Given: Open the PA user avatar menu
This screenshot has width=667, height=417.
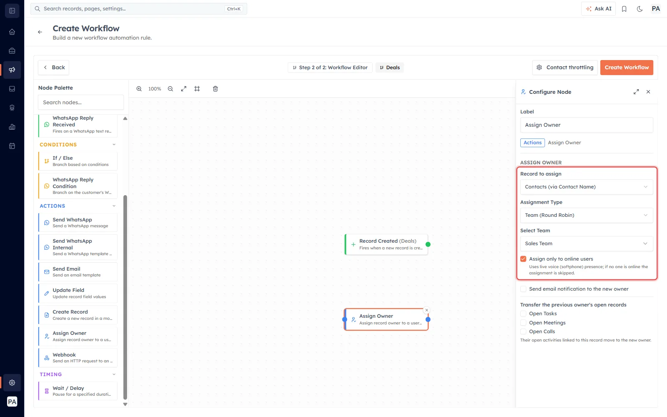Looking at the screenshot, I should point(656,9).
